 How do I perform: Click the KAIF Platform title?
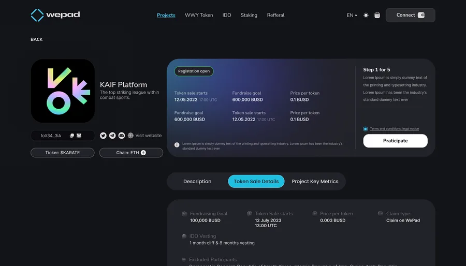[123, 84]
